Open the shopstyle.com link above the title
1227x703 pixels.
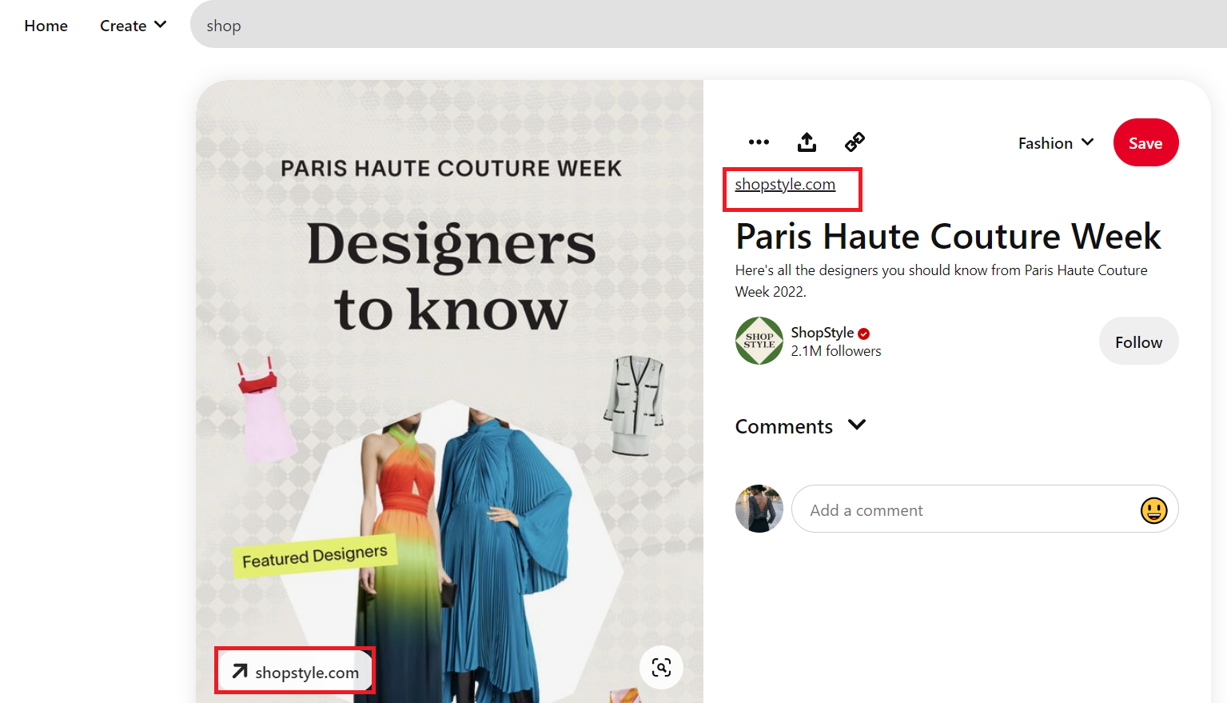(x=785, y=184)
